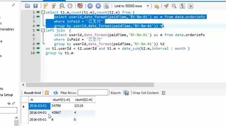Click the 13119 cell
This screenshot has height=126, width=226.
click(84, 106)
